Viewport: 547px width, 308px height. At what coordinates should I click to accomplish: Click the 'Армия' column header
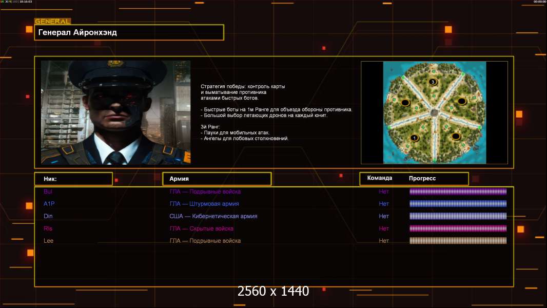click(x=216, y=179)
